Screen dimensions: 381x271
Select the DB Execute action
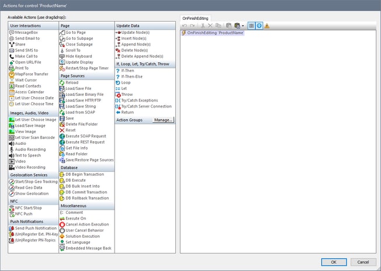click(x=76, y=180)
